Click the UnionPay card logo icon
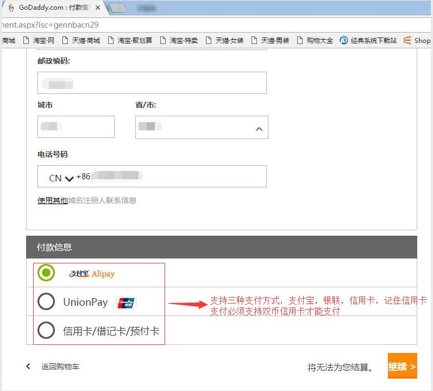The height and width of the screenshot is (391, 433). [x=126, y=303]
